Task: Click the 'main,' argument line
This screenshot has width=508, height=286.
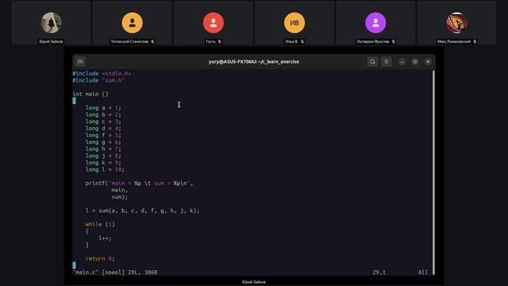Action: point(120,190)
